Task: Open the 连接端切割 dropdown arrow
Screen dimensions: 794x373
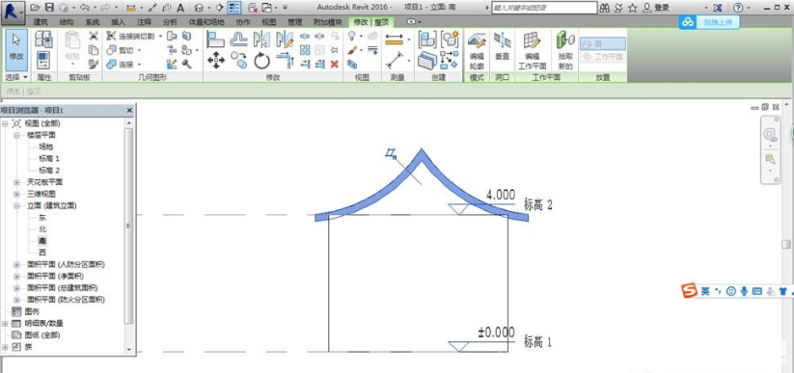Action: point(160,36)
